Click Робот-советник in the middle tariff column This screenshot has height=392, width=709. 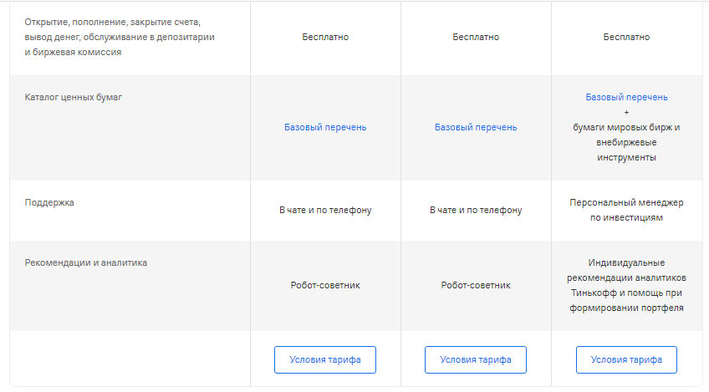[476, 285]
